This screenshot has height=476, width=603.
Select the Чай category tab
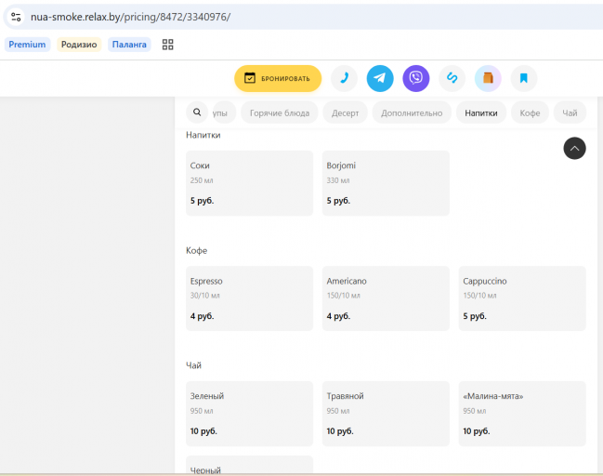[570, 113]
